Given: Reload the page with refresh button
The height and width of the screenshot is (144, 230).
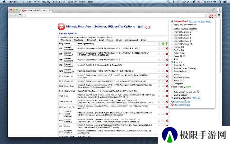Looking at the screenshot, I should pos(20,15).
